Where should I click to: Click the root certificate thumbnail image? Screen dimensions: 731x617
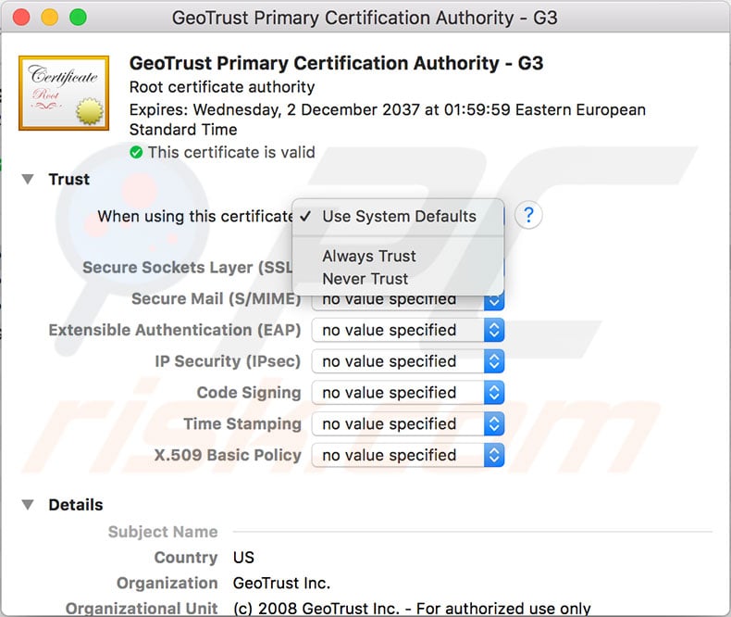pos(64,93)
